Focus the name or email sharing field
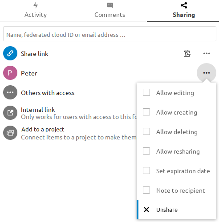Viewport: 219px width, 222px height. [109, 34]
